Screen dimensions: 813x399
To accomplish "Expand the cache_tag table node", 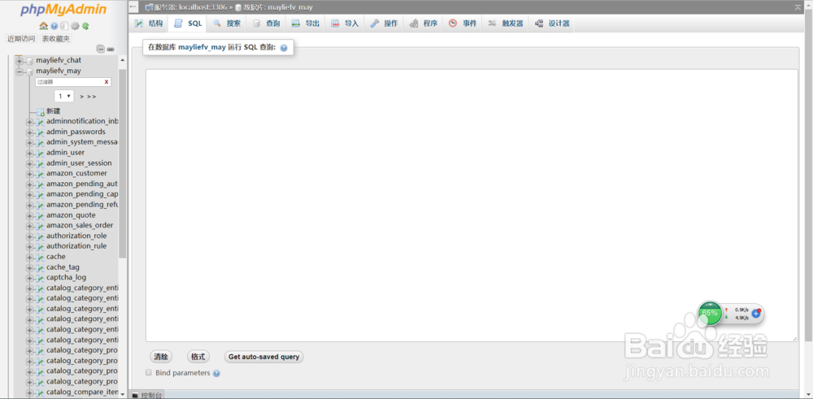I will pos(29,267).
